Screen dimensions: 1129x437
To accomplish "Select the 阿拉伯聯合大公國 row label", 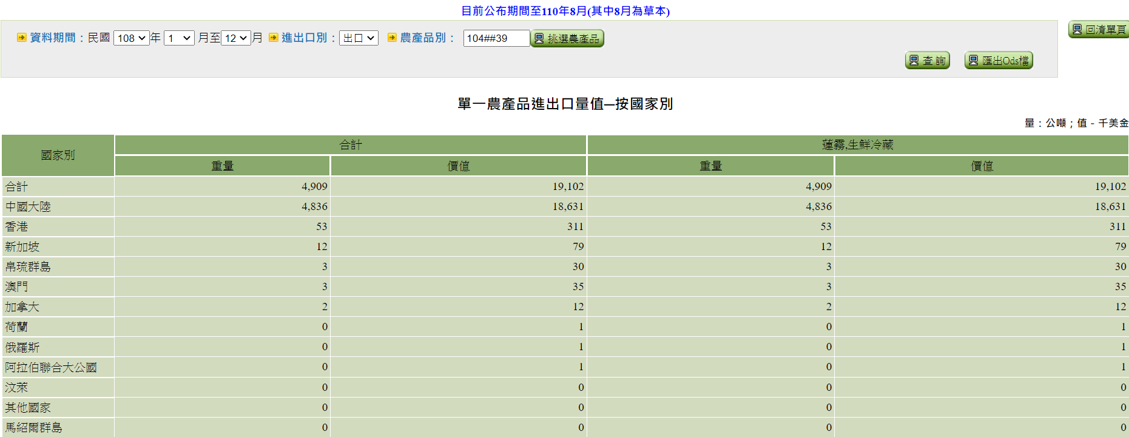I will point(51,367).
